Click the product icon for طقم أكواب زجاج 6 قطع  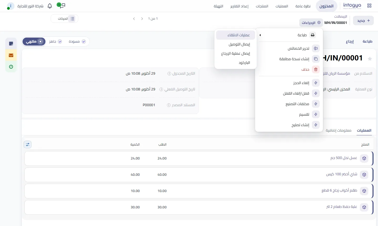click(x=364, y=191)
